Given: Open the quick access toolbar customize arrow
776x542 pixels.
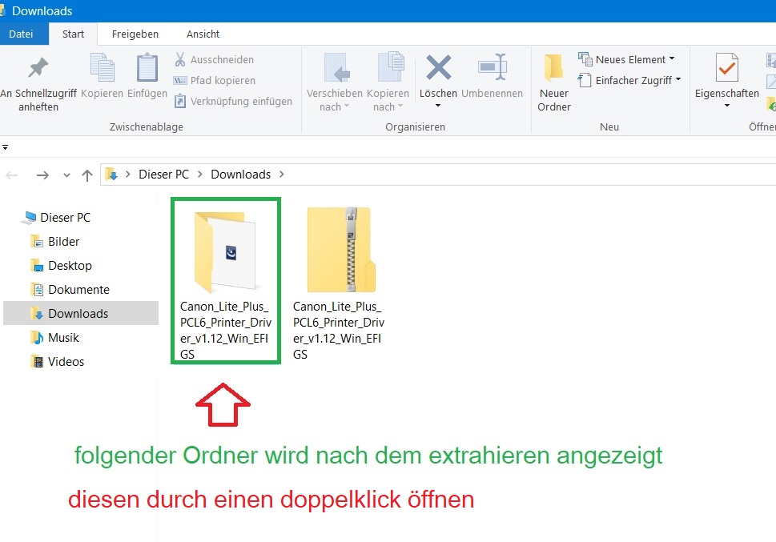Looking at the screenshot, I should pyautogui.click(x=5, y=147).
